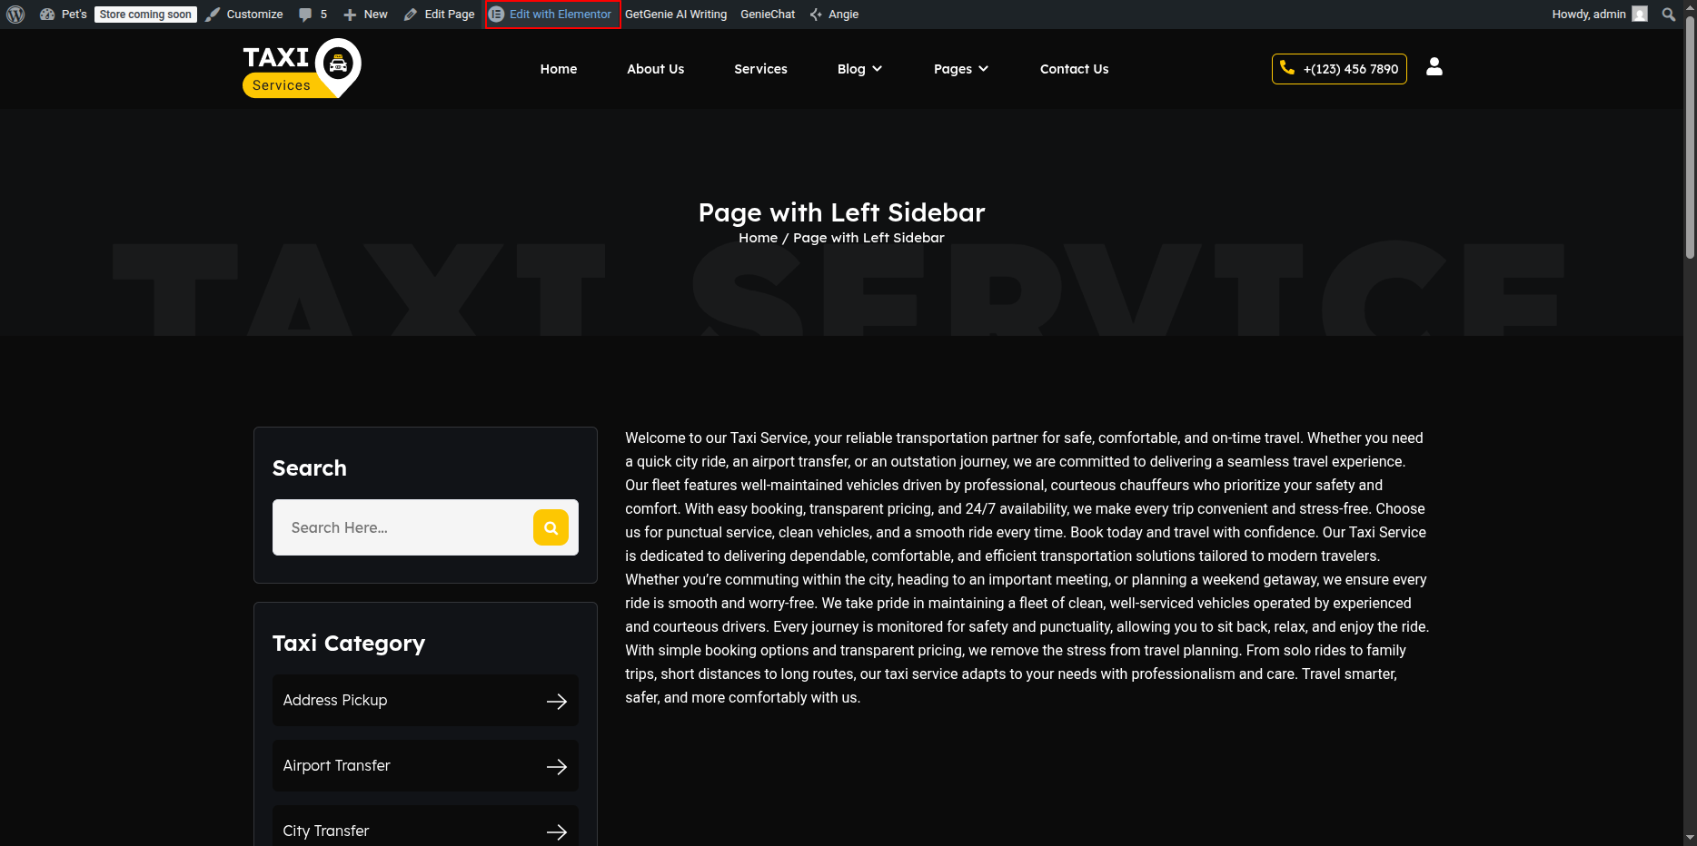Click the arrow beside Airport Transfer
1697x846 pixels.
[557, 766]
